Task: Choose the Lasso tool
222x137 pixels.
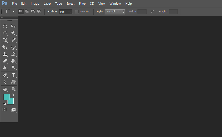Action: coord(5,33)
